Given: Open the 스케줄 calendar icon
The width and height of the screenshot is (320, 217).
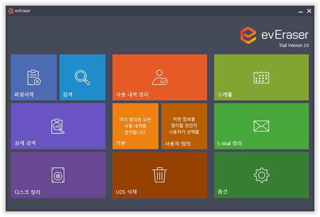Looking at the screenshot, I should pos(261,77).
